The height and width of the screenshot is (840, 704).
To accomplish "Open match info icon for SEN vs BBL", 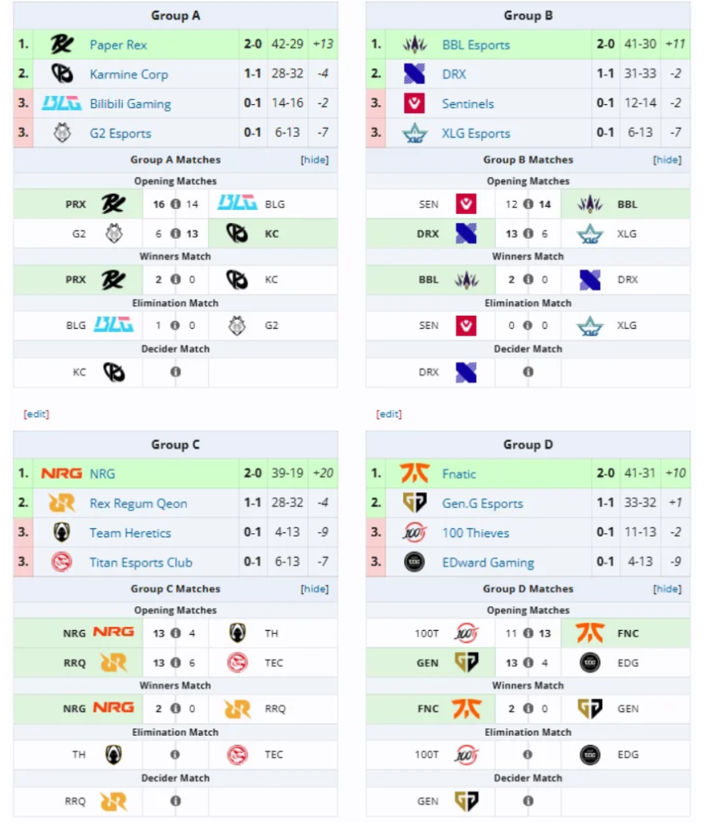I will coord(528,204).
